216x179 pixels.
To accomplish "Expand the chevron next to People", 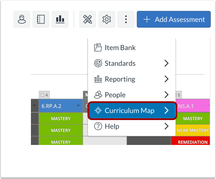I will 166,95.
